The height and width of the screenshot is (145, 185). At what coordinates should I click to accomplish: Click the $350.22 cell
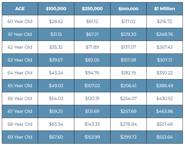click(165, 73)
